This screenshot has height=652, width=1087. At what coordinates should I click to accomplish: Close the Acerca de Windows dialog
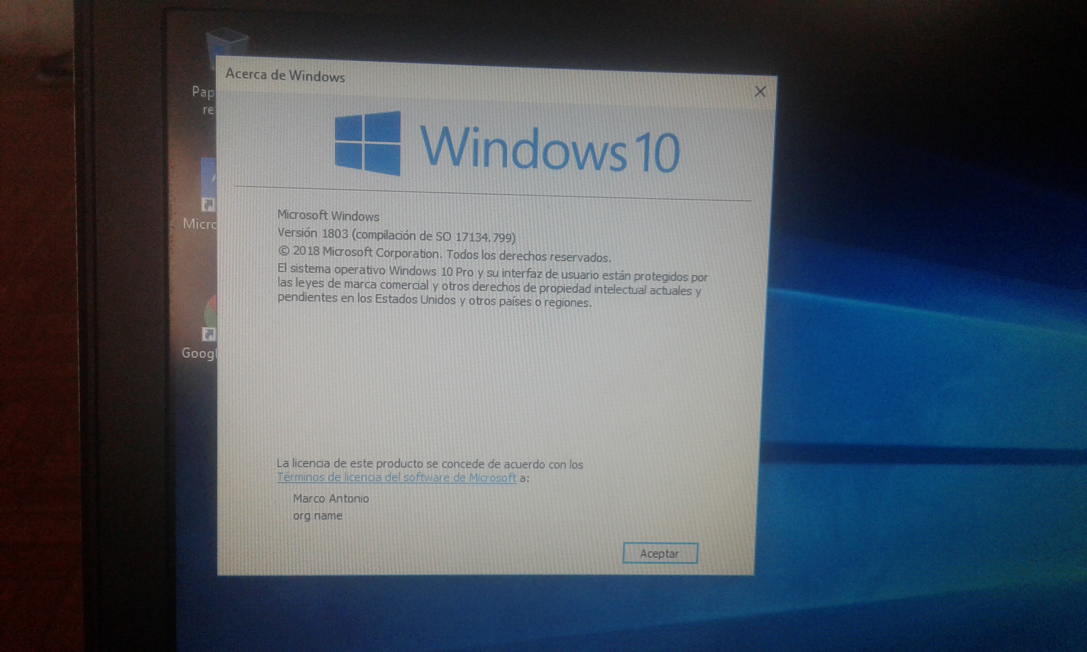pos(760,91)
